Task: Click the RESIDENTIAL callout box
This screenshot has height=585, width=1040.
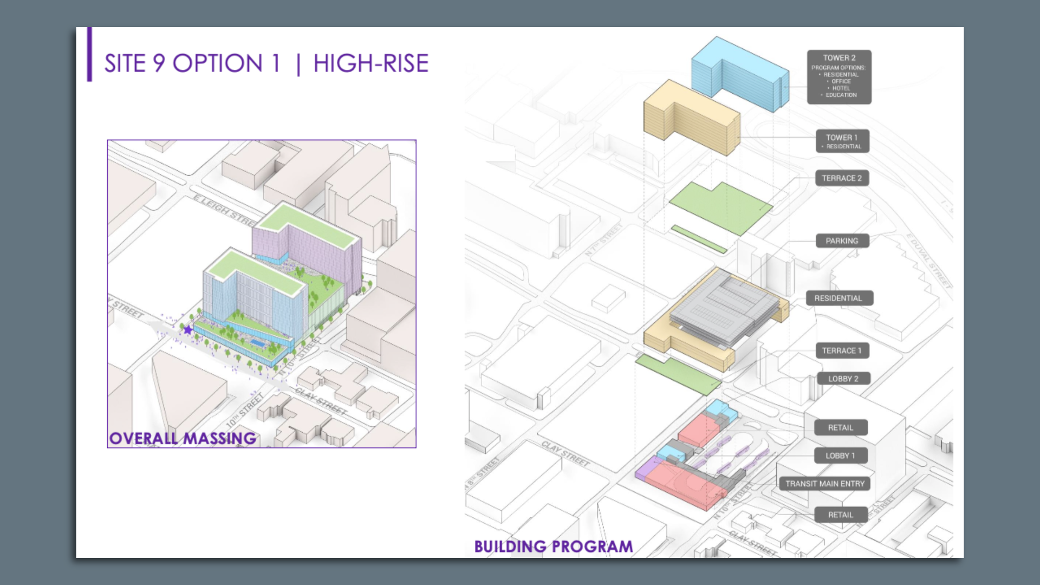Action: click(840, 298)
